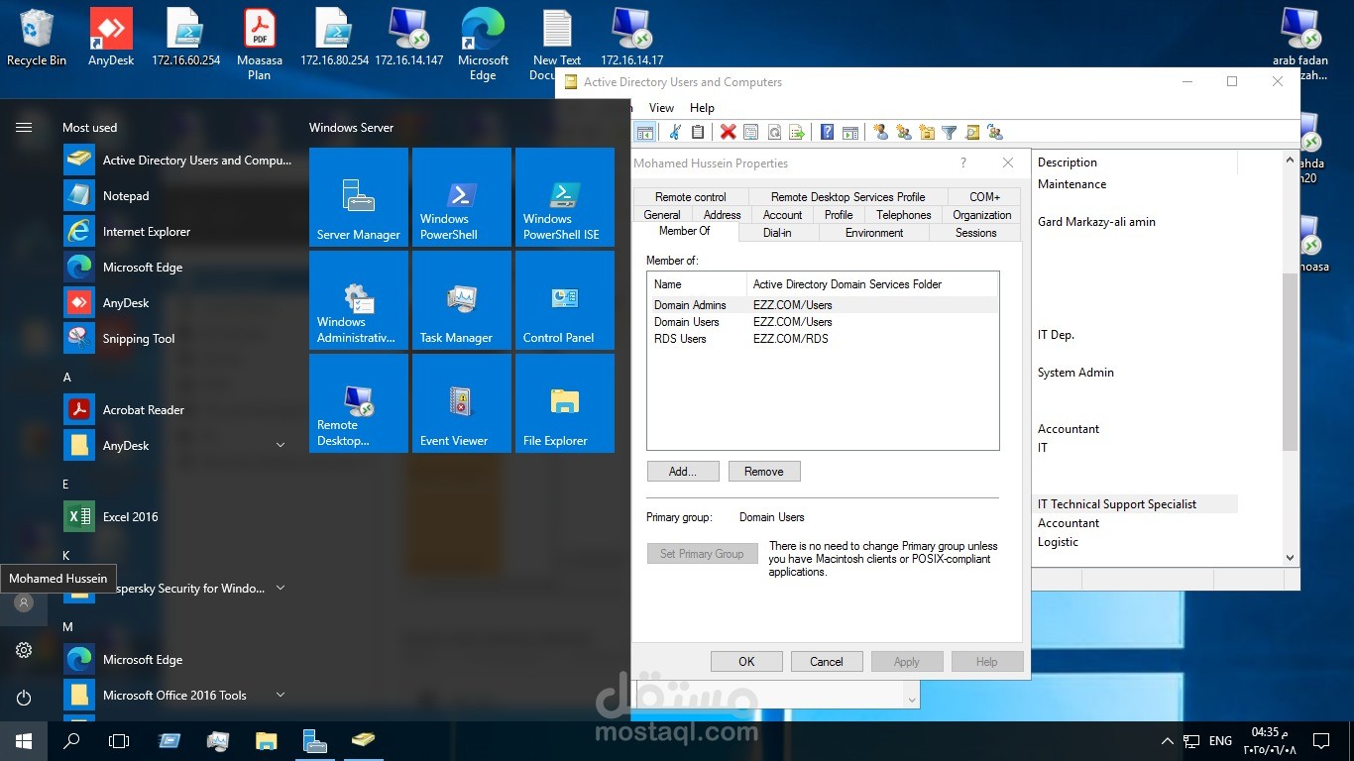Screen dimensions: 1354x761
Task: Open the Windows PowerShell tile
Action: (x=462, y=197)
